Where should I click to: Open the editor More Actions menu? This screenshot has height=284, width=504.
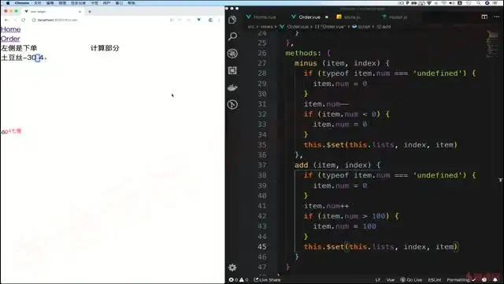tap(497, 17)
